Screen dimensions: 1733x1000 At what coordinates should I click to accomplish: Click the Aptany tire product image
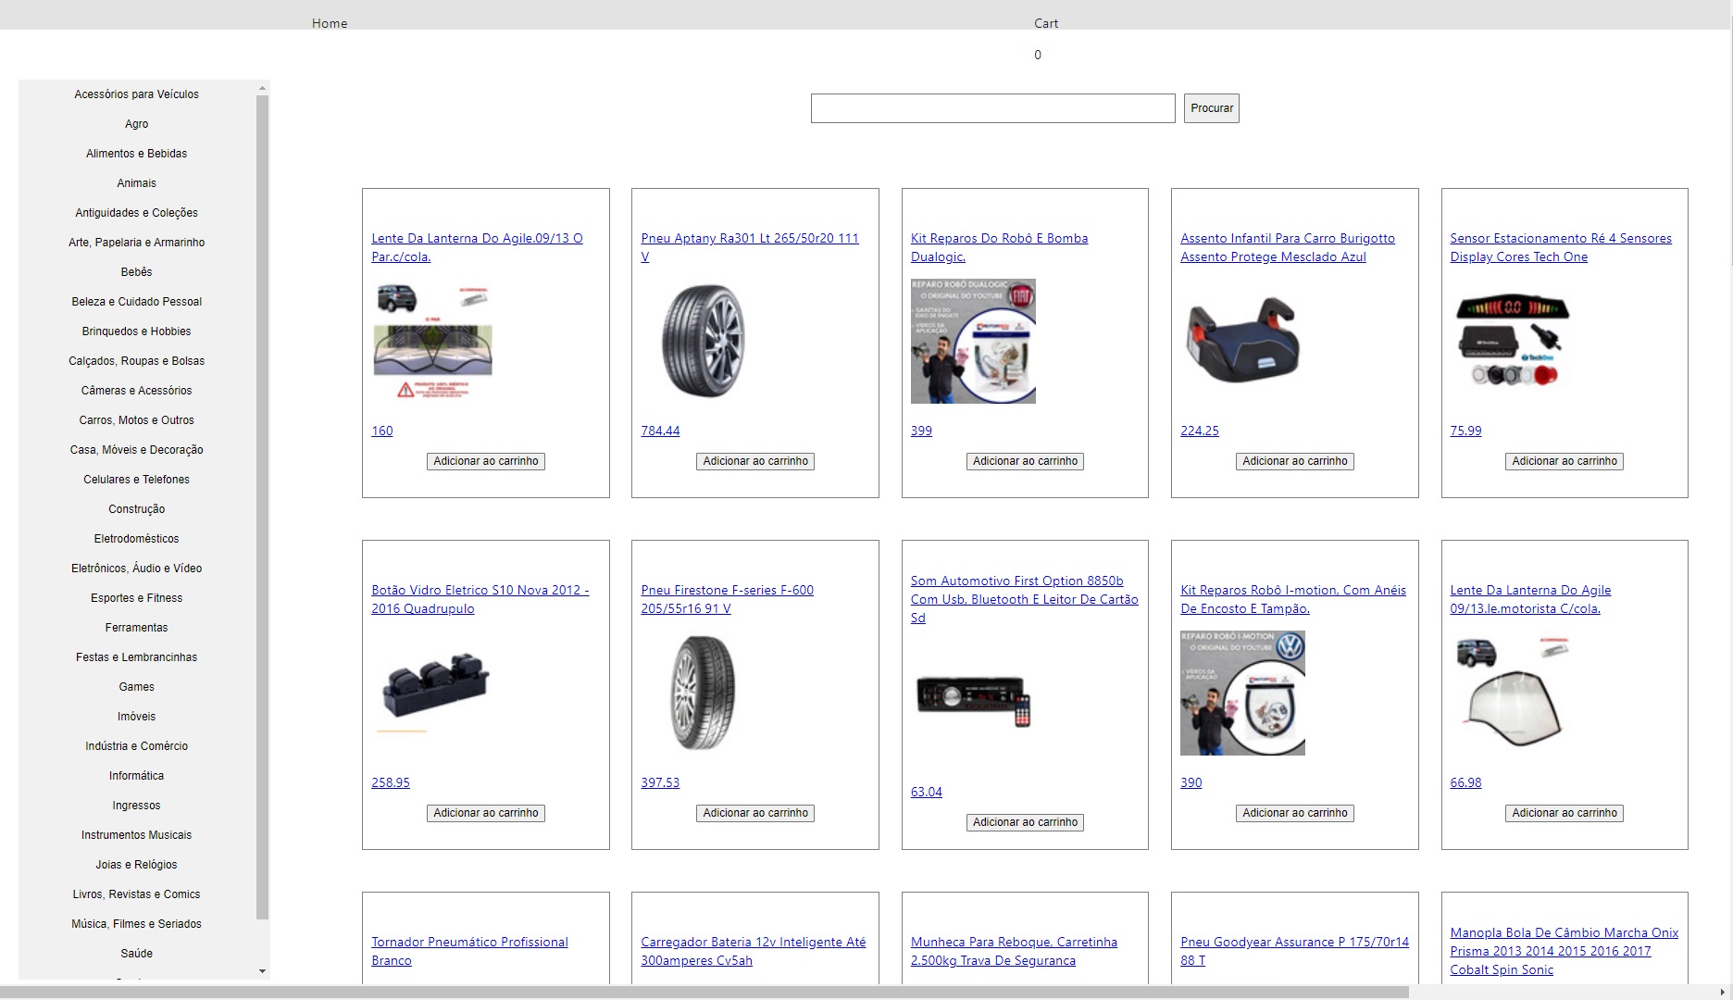pyautogui.click(x=703, y=341)
